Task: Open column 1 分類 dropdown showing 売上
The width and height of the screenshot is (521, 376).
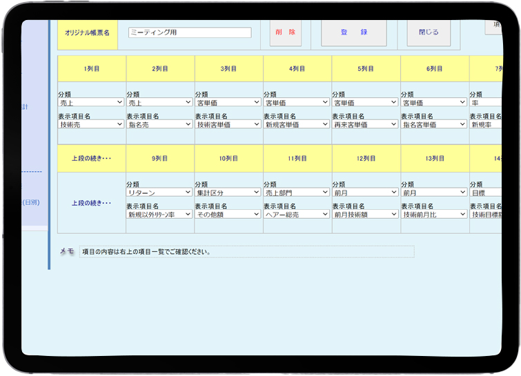Action: tap(91, 102)
